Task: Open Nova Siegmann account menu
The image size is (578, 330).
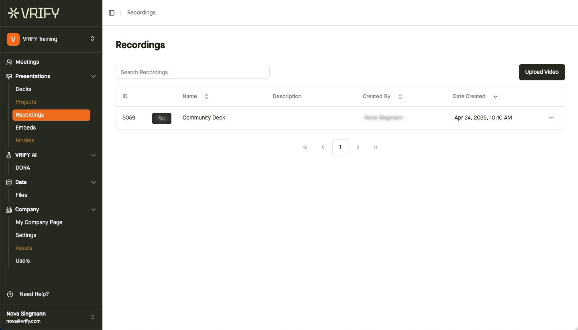Action: [x=51, y=317]
